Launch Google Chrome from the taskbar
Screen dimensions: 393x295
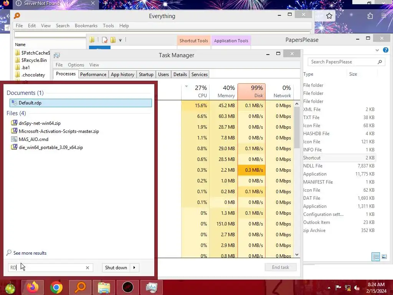pos(56,287)
